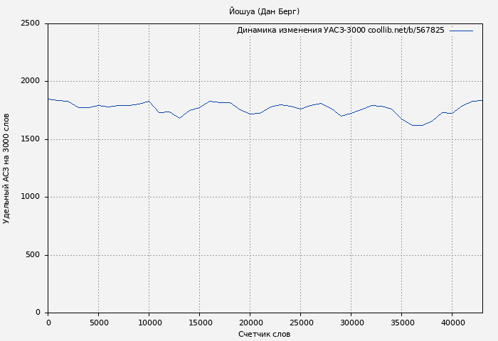The image size is (498, 341).
Task: Click the 35000 tick label on the x-axis
Action: [401, 323]
